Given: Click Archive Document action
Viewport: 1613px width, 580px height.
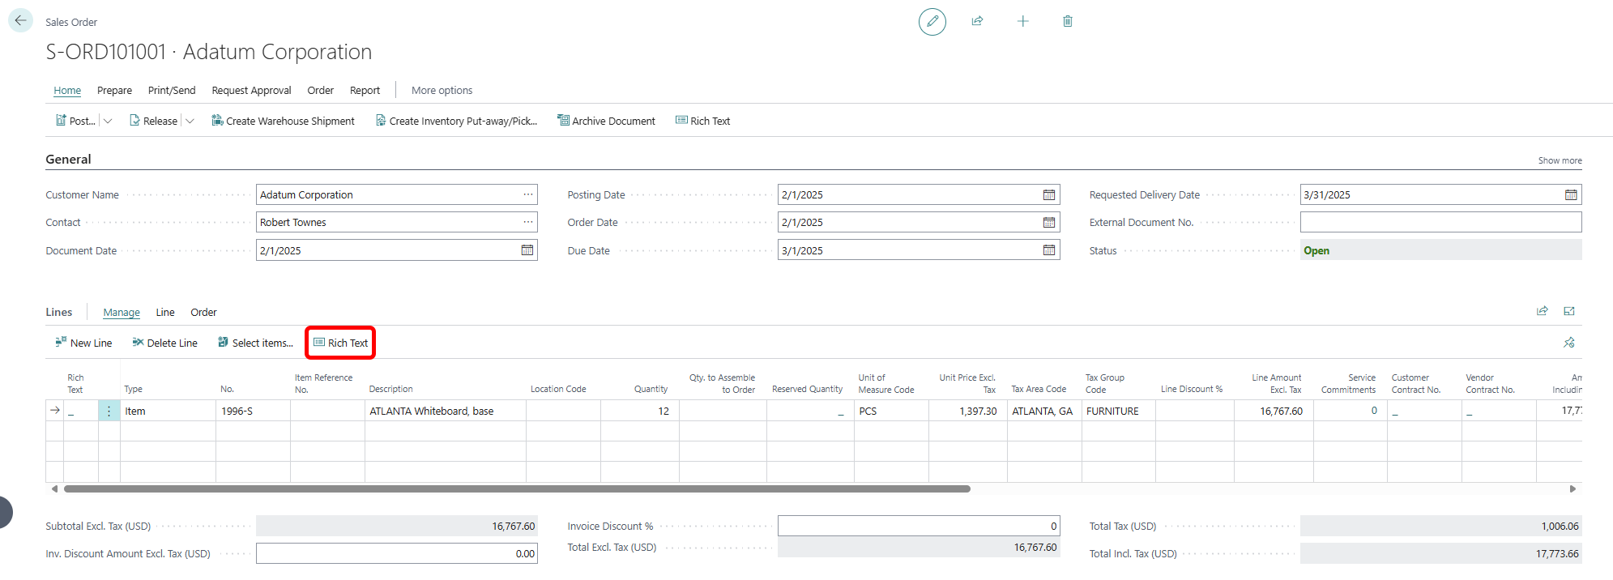Looking at the screenshot, I should tap(606, 122).
